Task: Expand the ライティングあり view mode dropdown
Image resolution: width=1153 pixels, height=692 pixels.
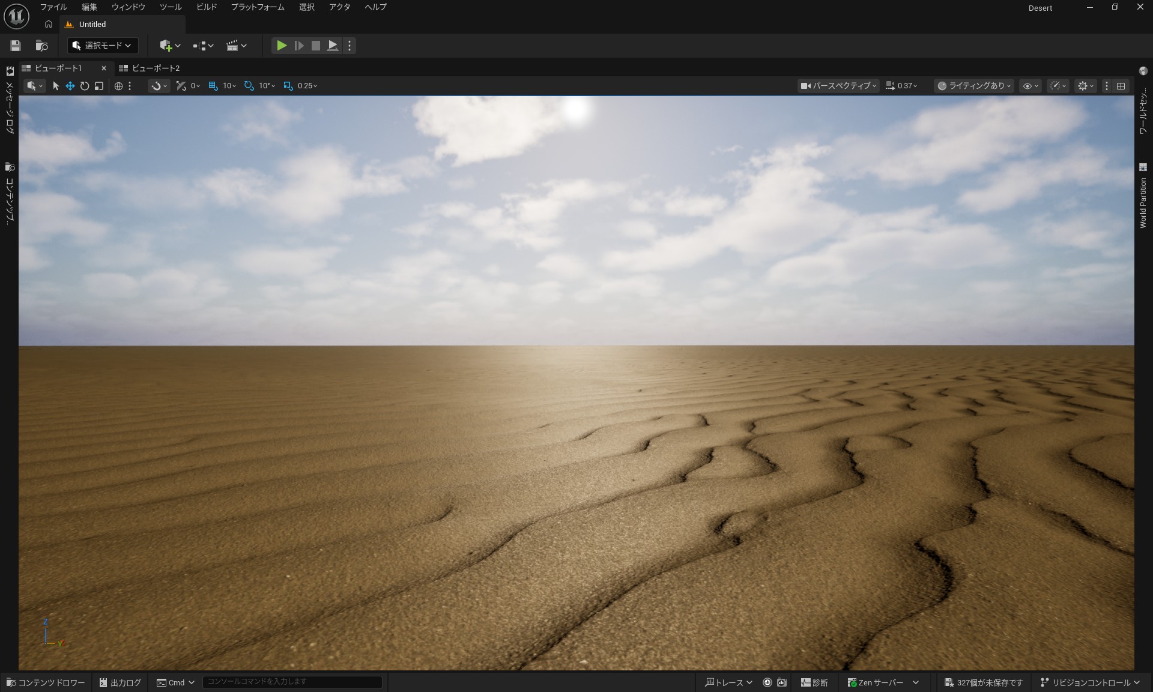Action: (973, 86)
